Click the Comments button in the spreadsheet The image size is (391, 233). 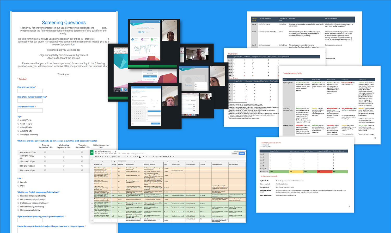click(235, 154)
